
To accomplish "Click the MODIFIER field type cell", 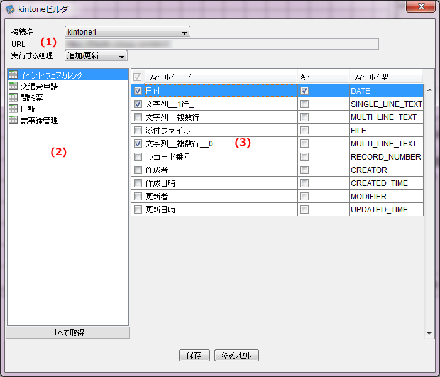I will (387, 196).
